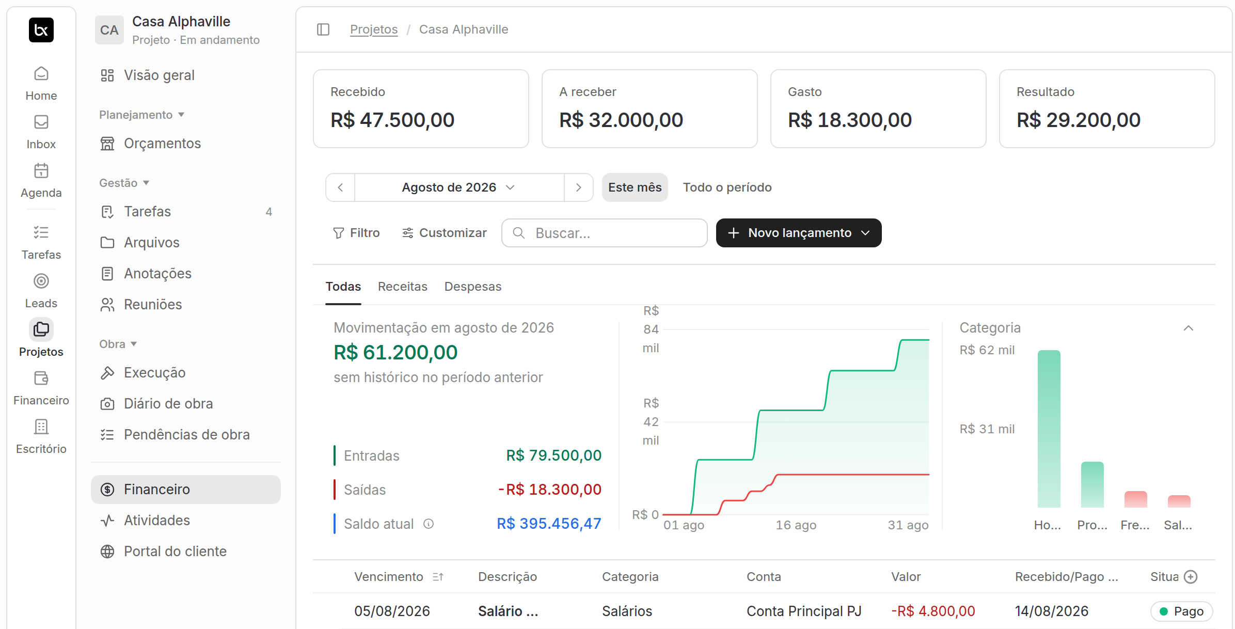Open the Agenda calendar icon

(x=41, y=171)
